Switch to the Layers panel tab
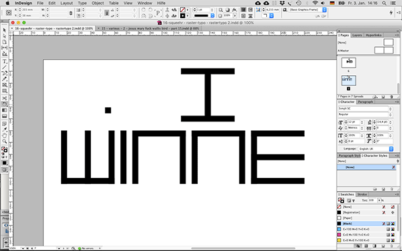 pyautogui.click(x=357, y=35)
